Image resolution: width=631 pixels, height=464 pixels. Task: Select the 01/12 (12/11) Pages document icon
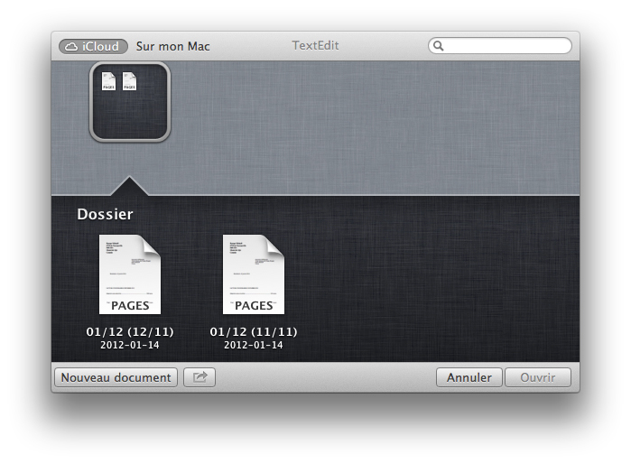pyautogui.click(x=130, y=274)
